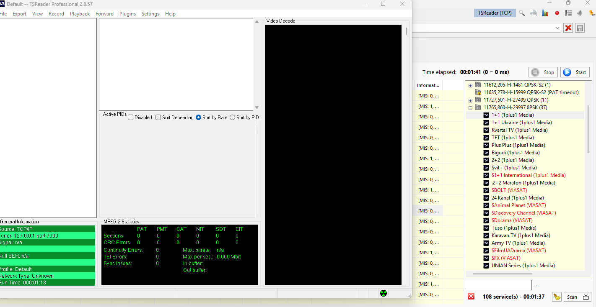Viewport: 596px width, 307px height.
Task: Collapse the 11765,860-H-29997 8PSK transponder node
Action: pos(470,107)
